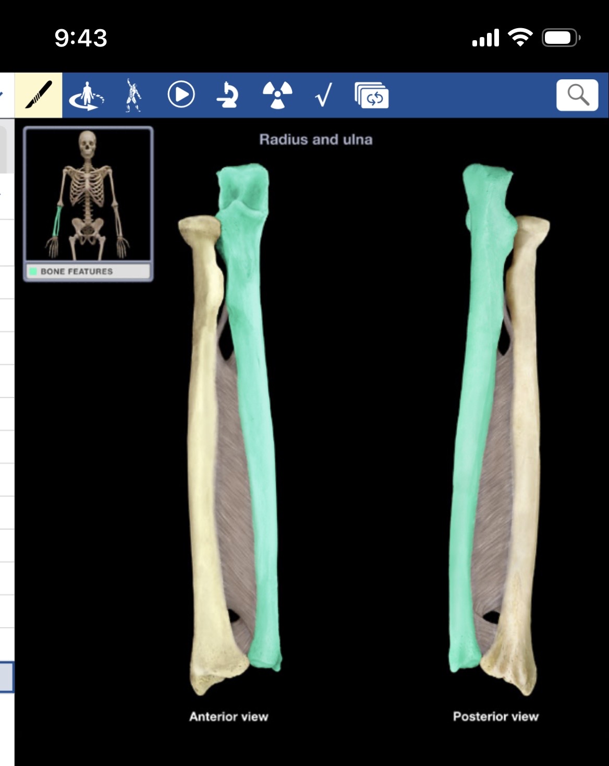The height and width of the screenshot is (766, 609).
Task: Tap the checkmark quiz icon
Action: coord(324,95)
